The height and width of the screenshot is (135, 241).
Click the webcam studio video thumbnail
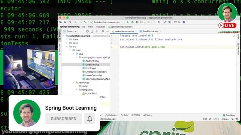tap(29, 67)
